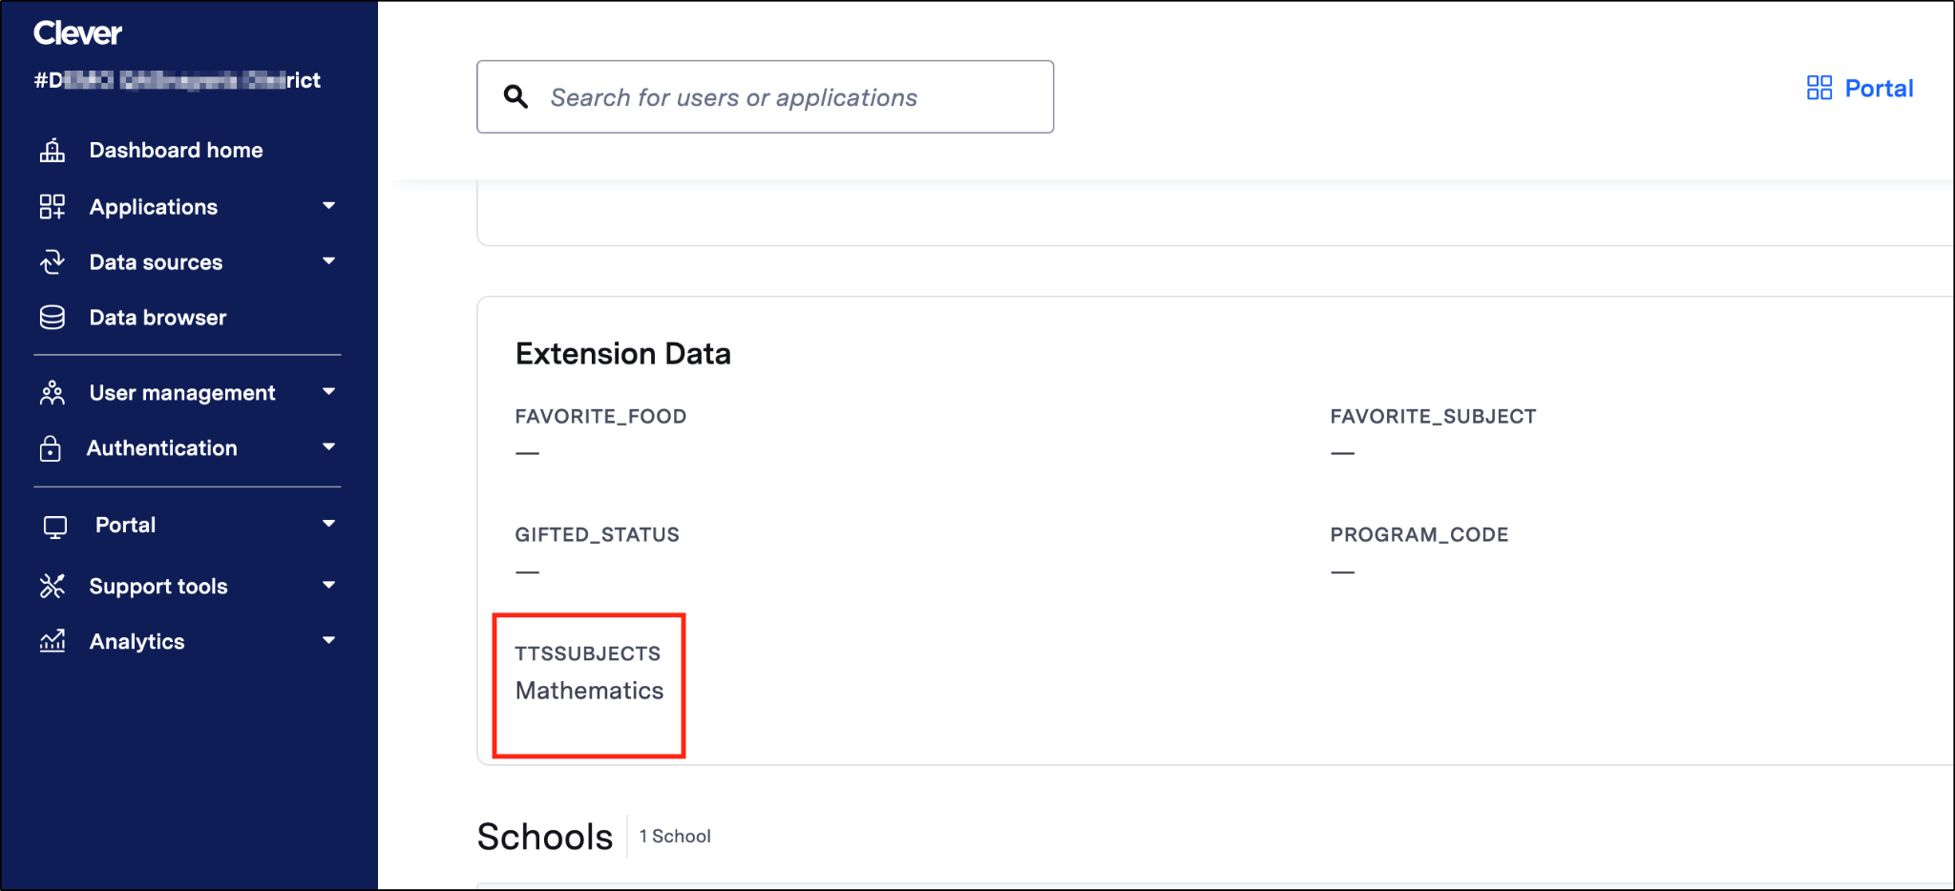Expand the Authentication menu arrow
The width and height of the screenshot is (1955, 891).
(329, 447)
